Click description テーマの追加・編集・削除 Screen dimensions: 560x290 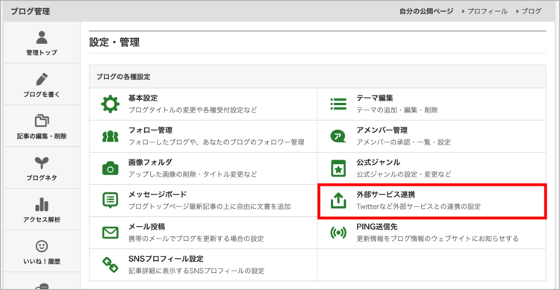[397, 110]
